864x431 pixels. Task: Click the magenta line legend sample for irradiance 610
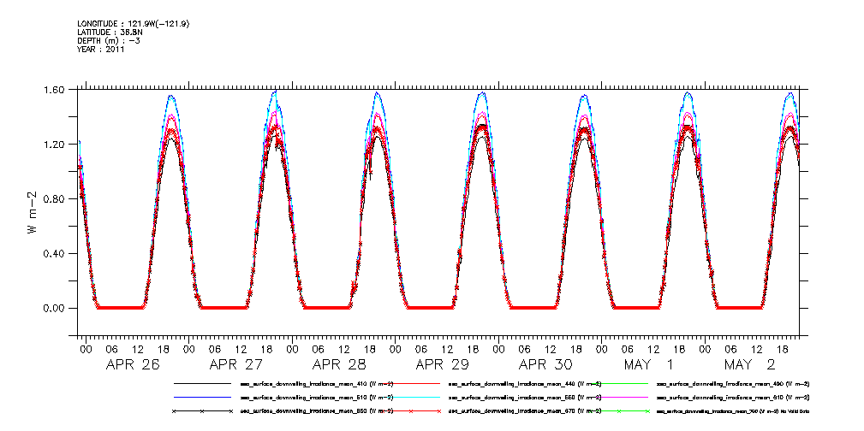619,397
